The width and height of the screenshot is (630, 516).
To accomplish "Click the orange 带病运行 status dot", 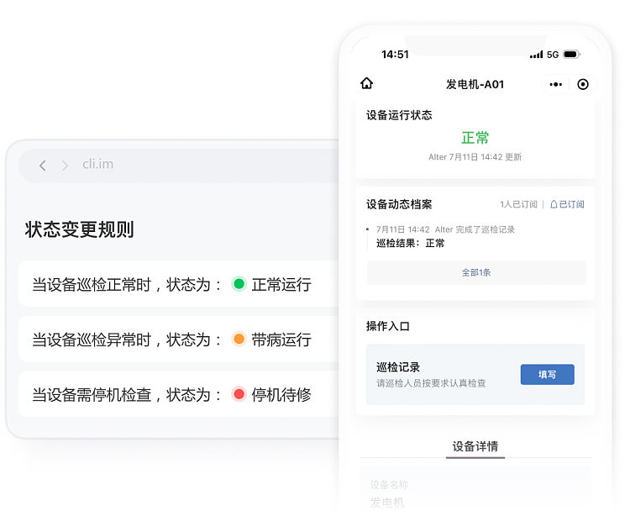I will coord(239,340).
